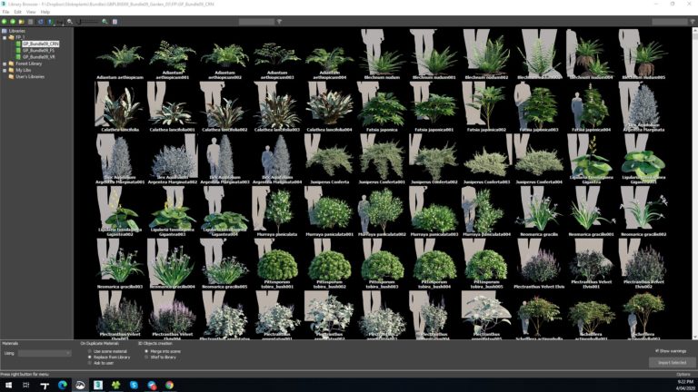Screen dimensions: 698x392
Task: Click the zoom-in magnifier in the toolbar
Action: tap(105, 21)
